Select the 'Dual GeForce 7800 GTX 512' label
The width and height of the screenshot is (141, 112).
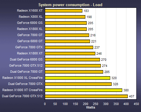(22, 96)
